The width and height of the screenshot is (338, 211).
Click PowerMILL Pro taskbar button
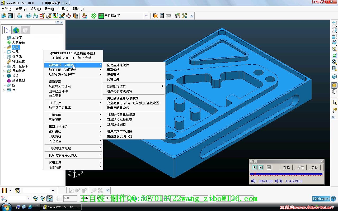61,207
